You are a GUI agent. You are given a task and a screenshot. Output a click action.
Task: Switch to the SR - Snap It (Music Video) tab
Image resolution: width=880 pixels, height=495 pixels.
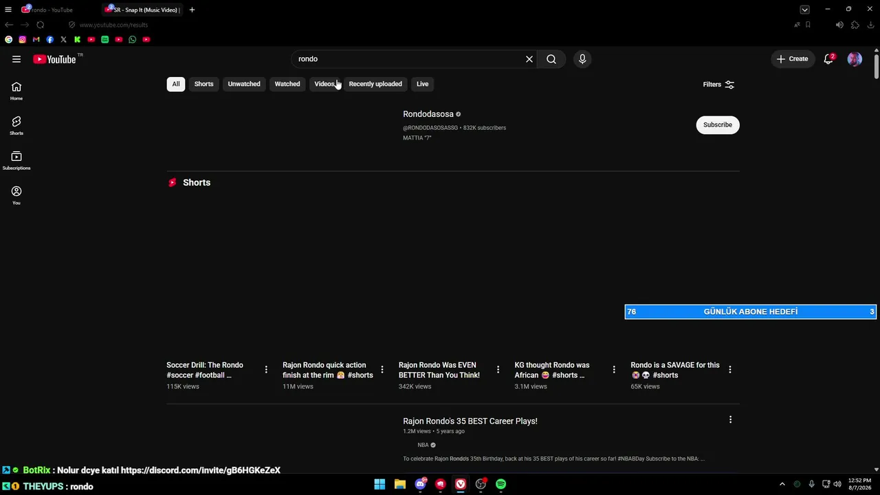pyautogui.click(x=142, y=10)
